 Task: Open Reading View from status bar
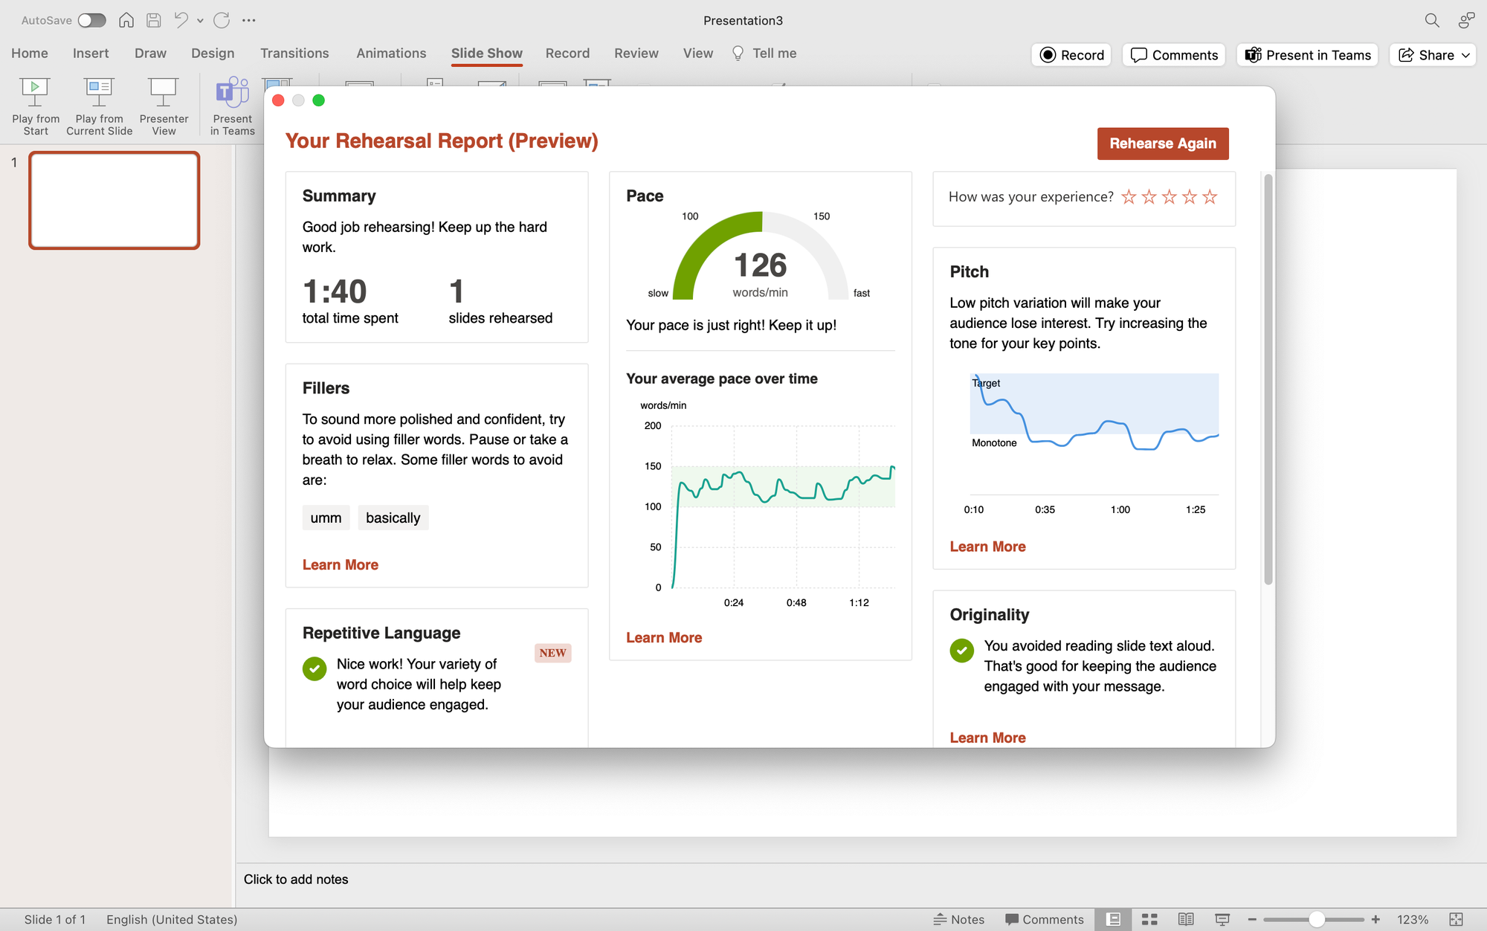tap(1186, 919)
